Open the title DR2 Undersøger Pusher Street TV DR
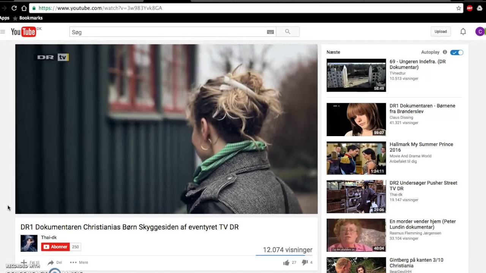This screenshot has width=486, height=273. click(x=423, y=186)
